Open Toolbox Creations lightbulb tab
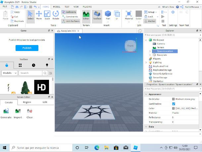 point(47,65)
